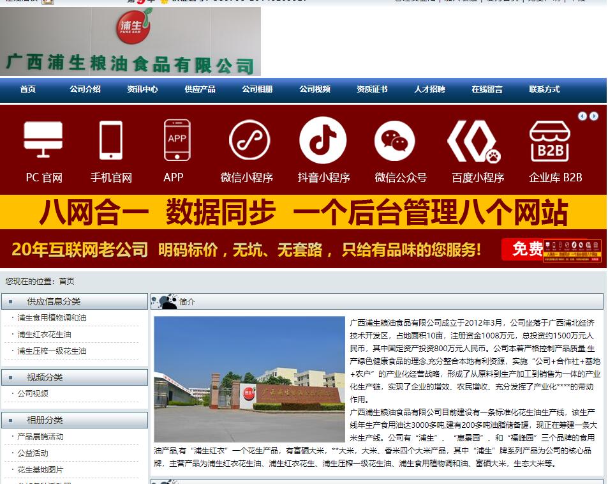The width and height of the screenshot is (608, 484).
Task: Click the 视频分类 section header
Action: [x=75, y=377]
